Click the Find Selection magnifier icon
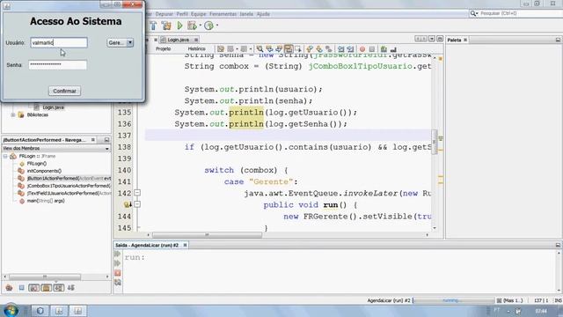Viewport: 563px width, 317px height. point(260,49)
